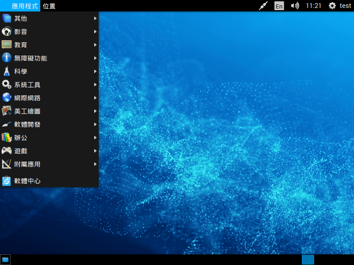354x265 pixels.
Task: Expand the 附屬應用 submenu arrow
Action: 95,164
